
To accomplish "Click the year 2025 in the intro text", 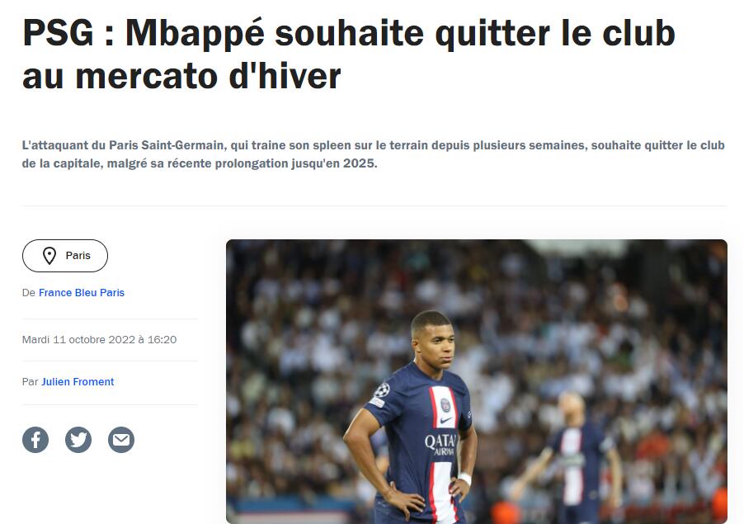I will click(359, 163).
